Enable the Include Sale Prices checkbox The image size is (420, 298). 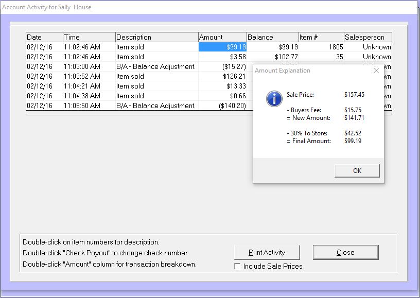(237, 266)
